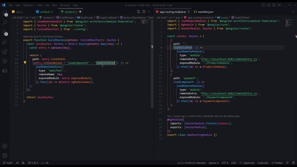
Task: Open the Selection menu
Action: pos(28,5)
